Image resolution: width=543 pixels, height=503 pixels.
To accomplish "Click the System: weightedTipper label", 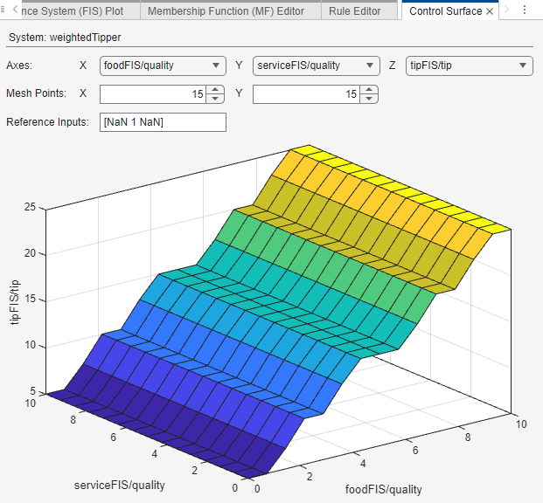I will (65, 38).
